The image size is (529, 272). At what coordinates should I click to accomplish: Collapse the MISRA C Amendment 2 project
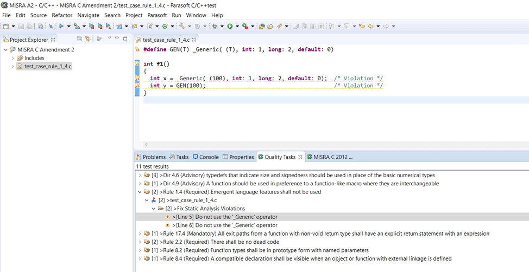tap(6, 49)
